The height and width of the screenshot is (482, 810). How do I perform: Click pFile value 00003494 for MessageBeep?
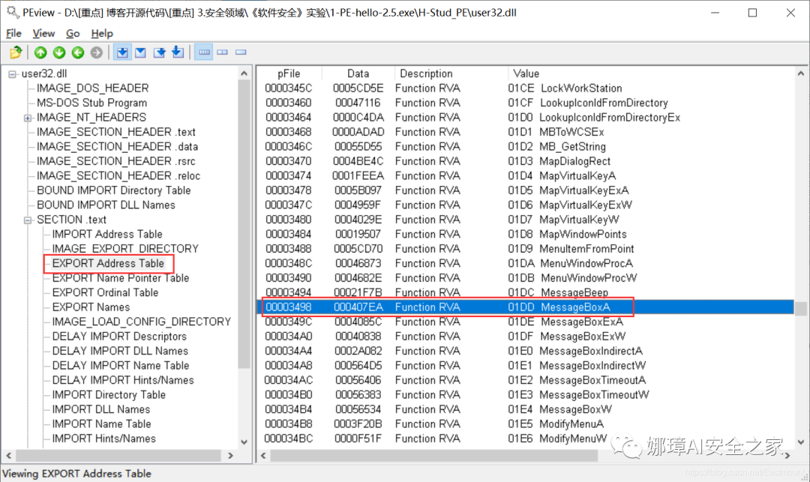tap(288, 292)
